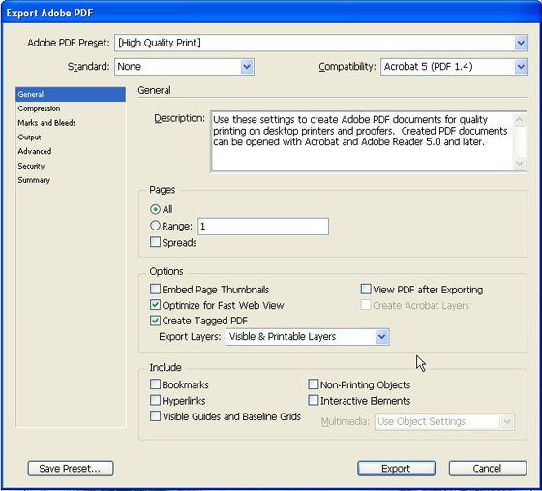Check Interactive Elements option

click(314, 400)
